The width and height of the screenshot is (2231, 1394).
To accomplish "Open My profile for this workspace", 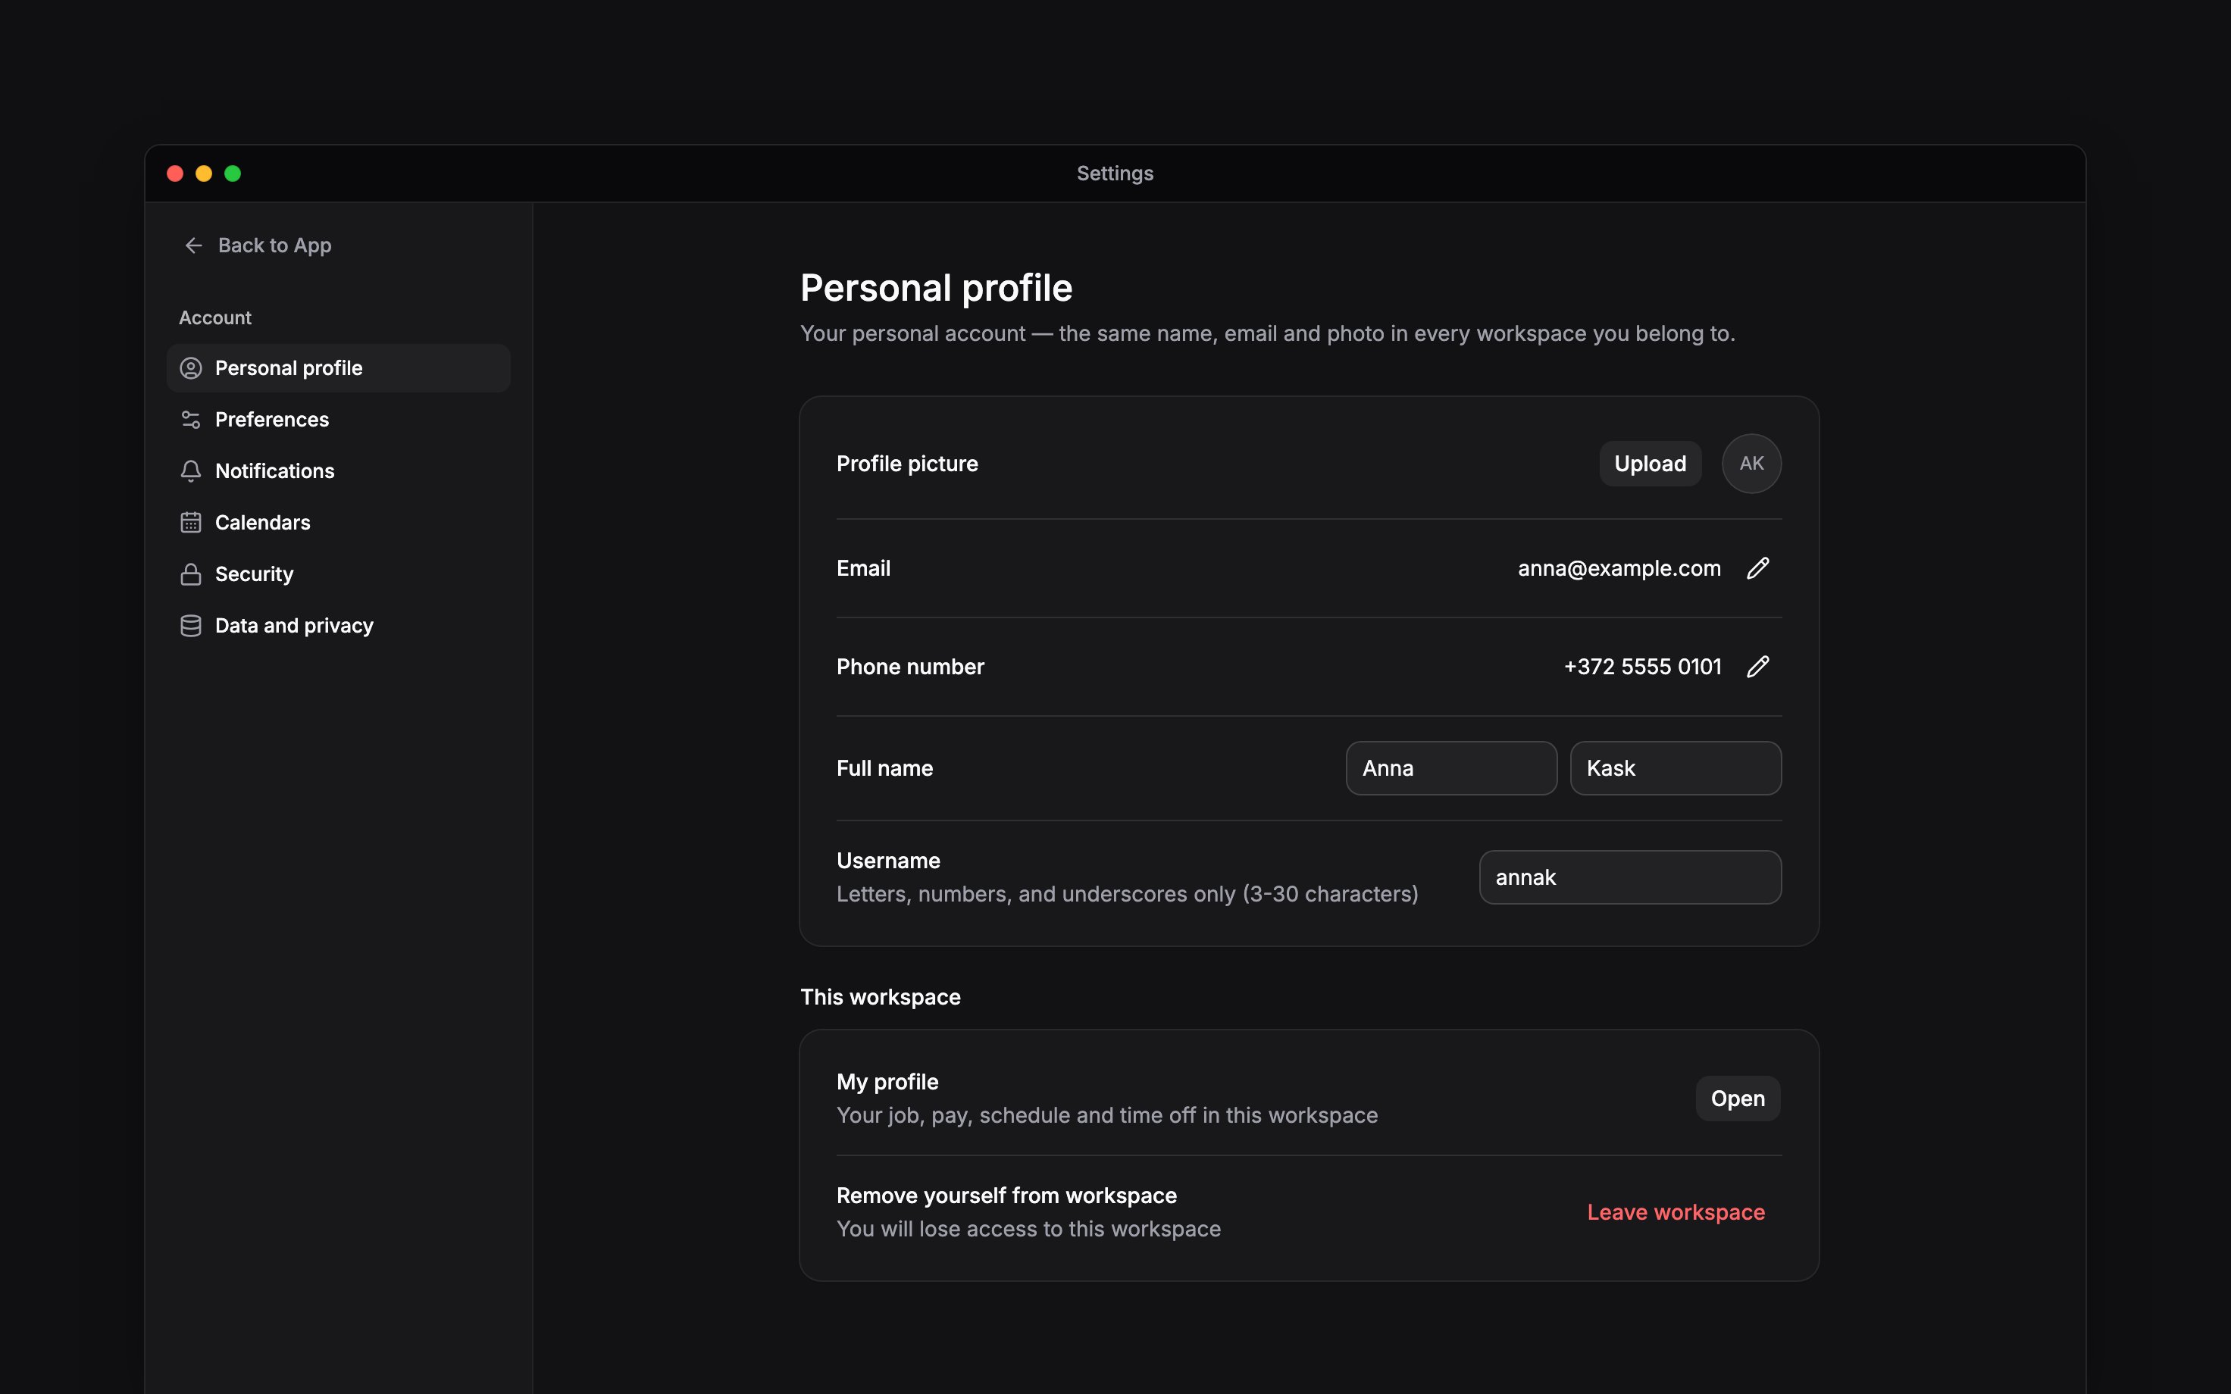I will click(x=1738, y=1098).
